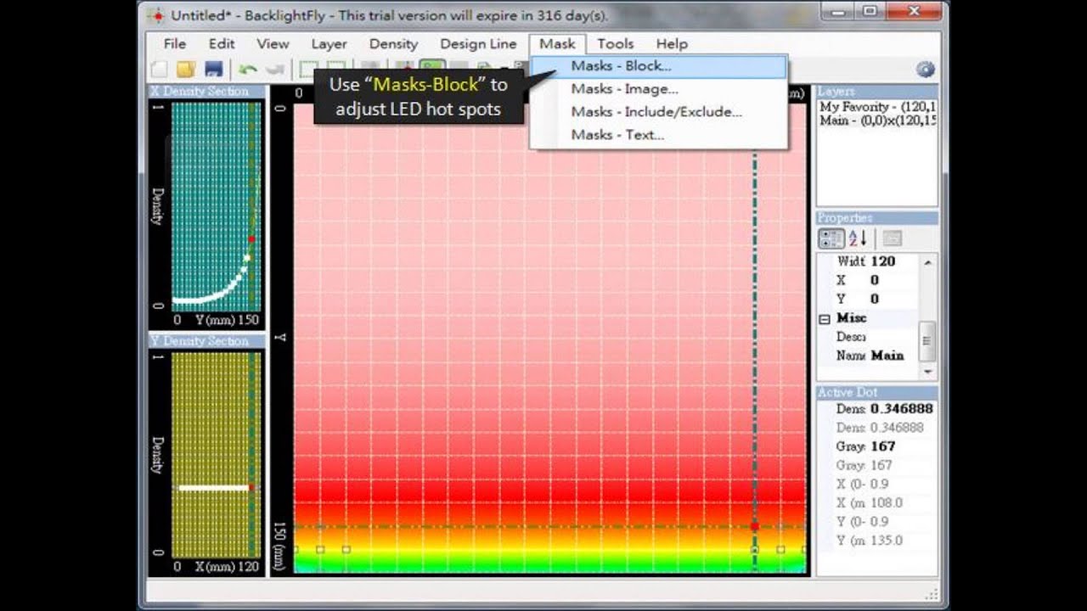This screenshot has height=611, width=1087.
Task: Open the Tools menu
Action: point(615,44)
